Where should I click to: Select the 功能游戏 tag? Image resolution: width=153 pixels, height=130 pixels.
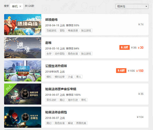[51, 30]
